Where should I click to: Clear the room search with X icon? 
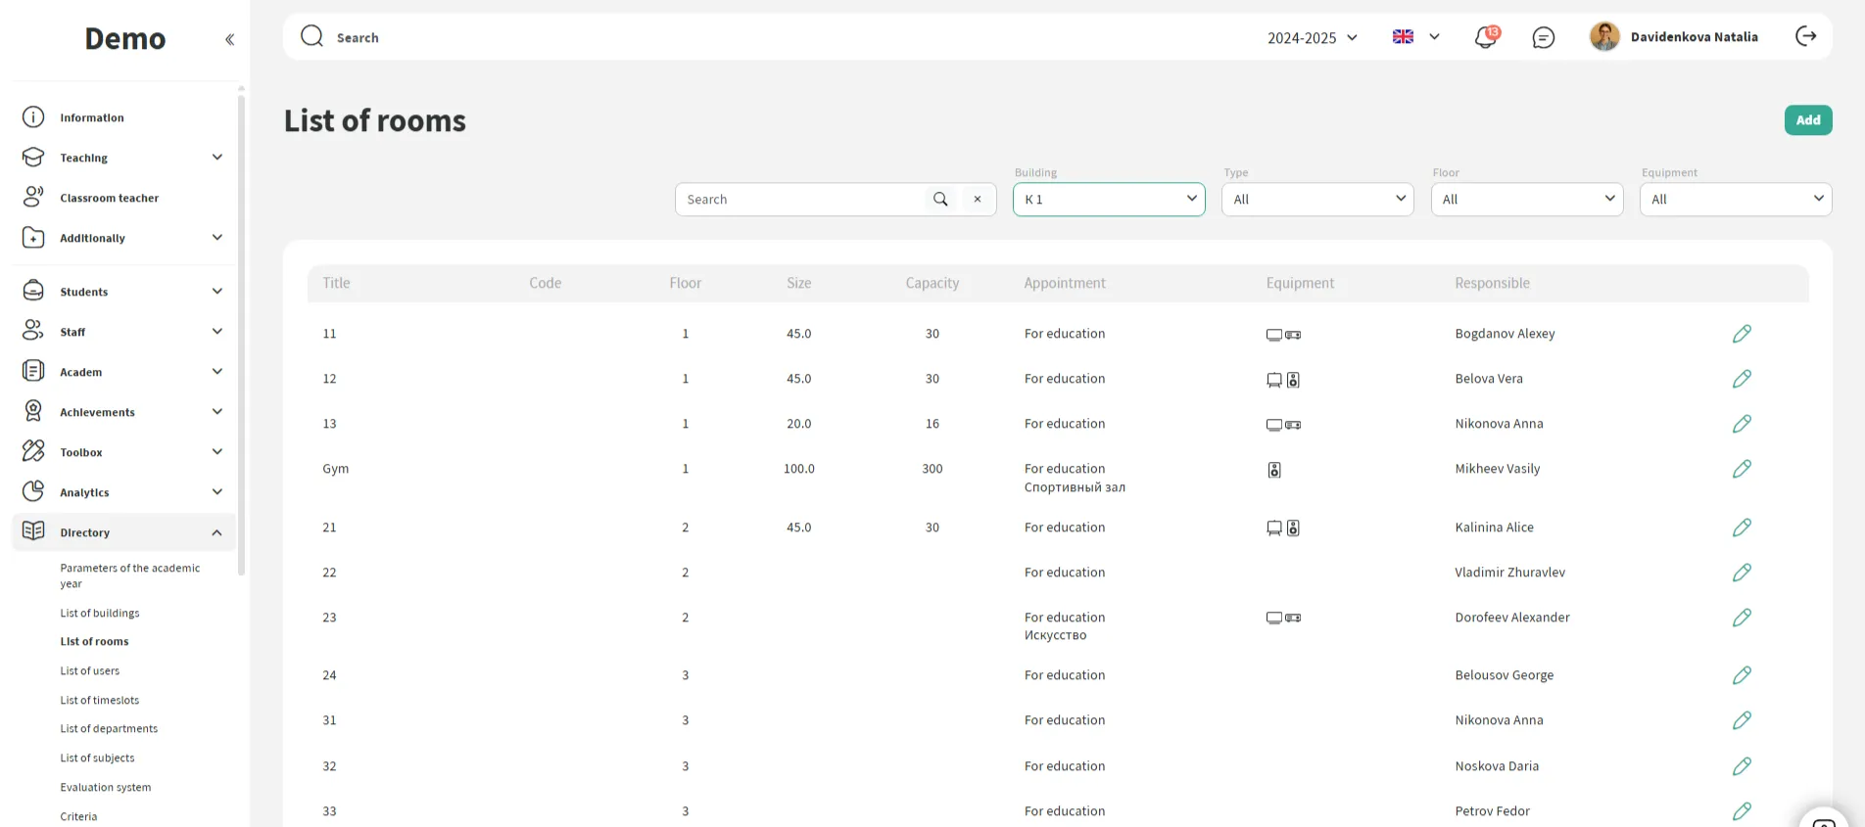pos(977,200)
